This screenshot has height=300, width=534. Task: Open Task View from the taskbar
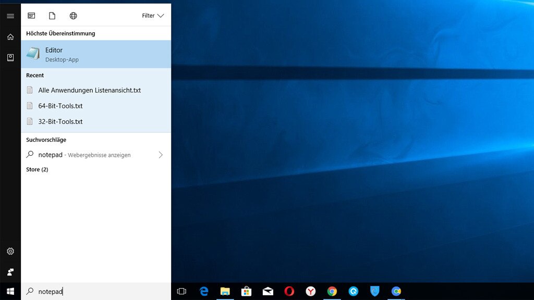point(181,291)
